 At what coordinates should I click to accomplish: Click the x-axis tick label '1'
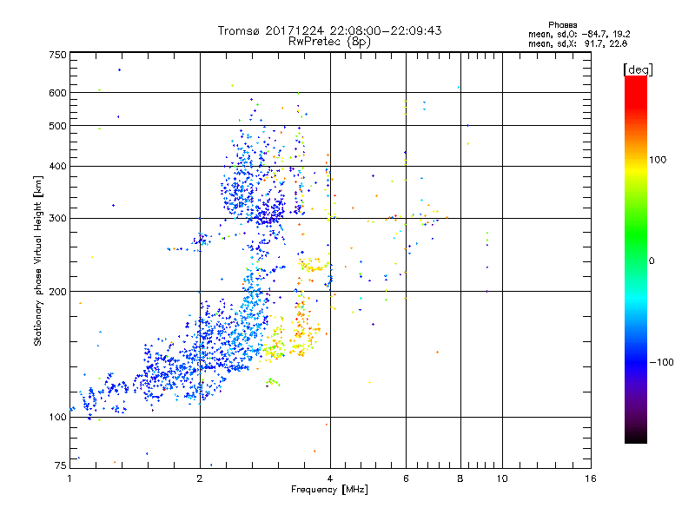(69, 478)
